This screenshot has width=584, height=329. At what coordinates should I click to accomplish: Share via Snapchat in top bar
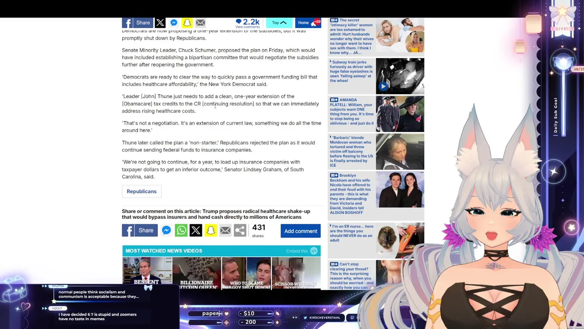[x=187, y=23]
